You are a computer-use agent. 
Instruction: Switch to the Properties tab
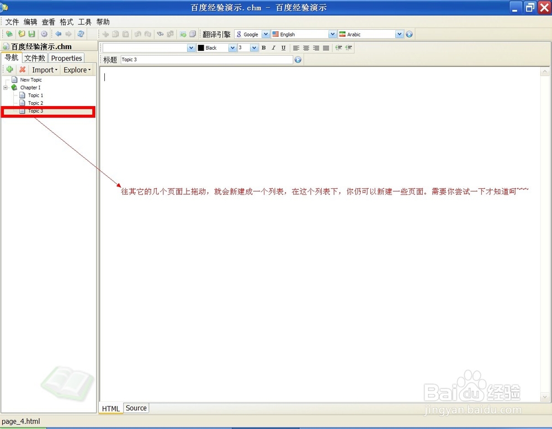(66, 58)
